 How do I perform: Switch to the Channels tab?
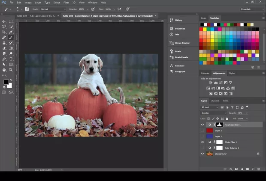coord(215,101)
